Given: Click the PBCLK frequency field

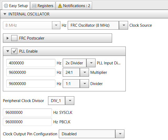Looking at the screenshot, I should click(x=27, y=122).
